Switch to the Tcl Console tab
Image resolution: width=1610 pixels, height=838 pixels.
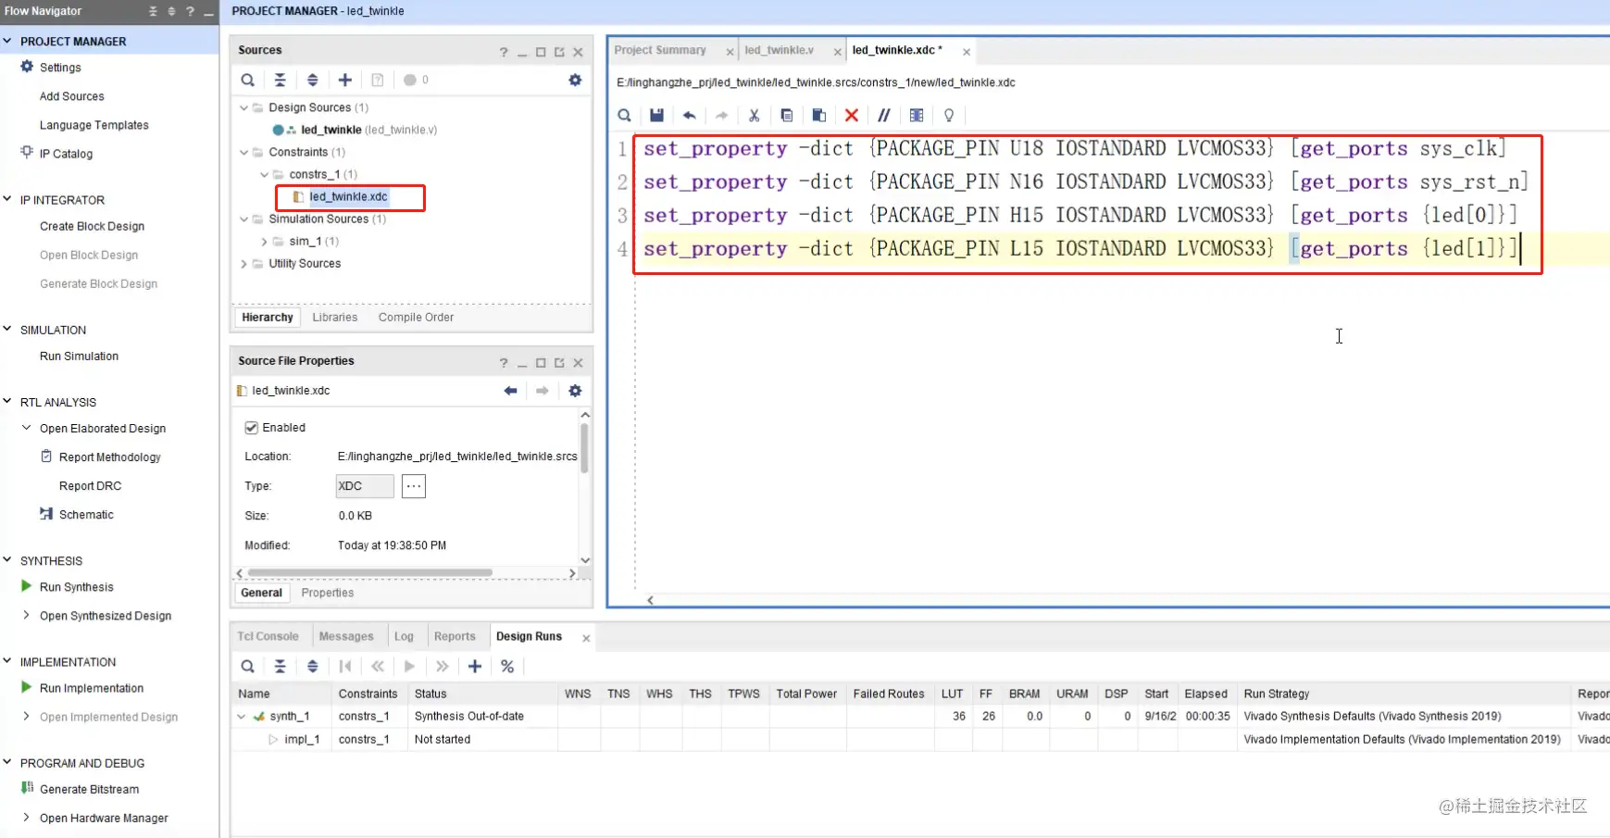(x=268, y=636)
